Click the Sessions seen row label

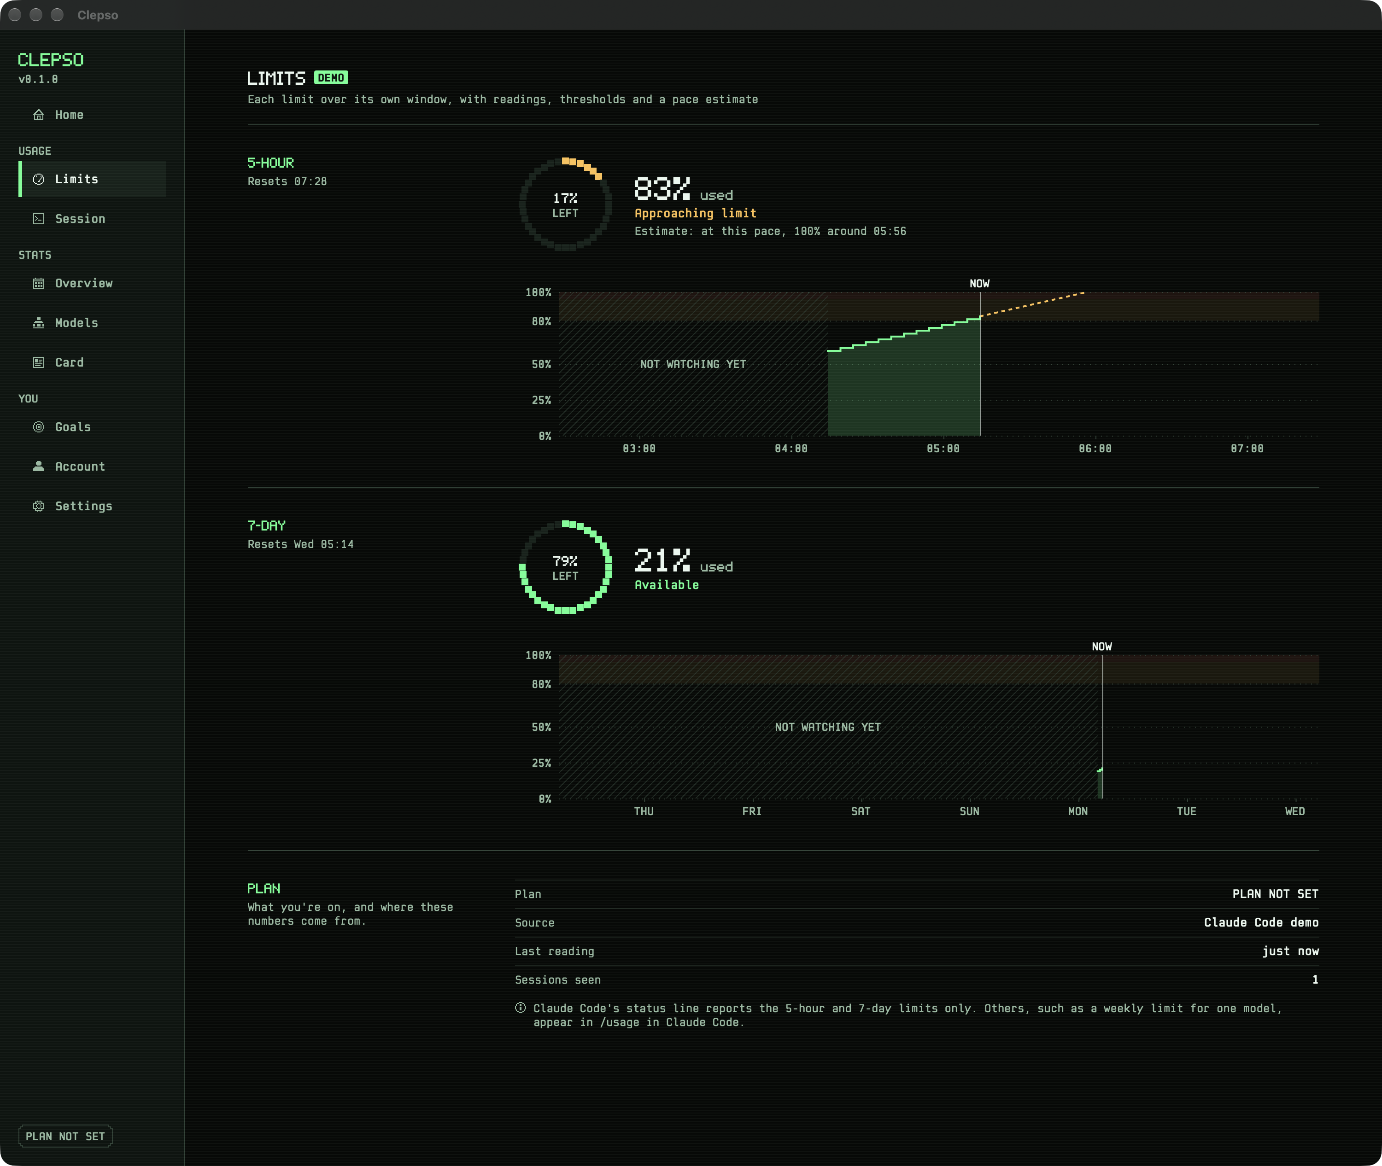558,980
